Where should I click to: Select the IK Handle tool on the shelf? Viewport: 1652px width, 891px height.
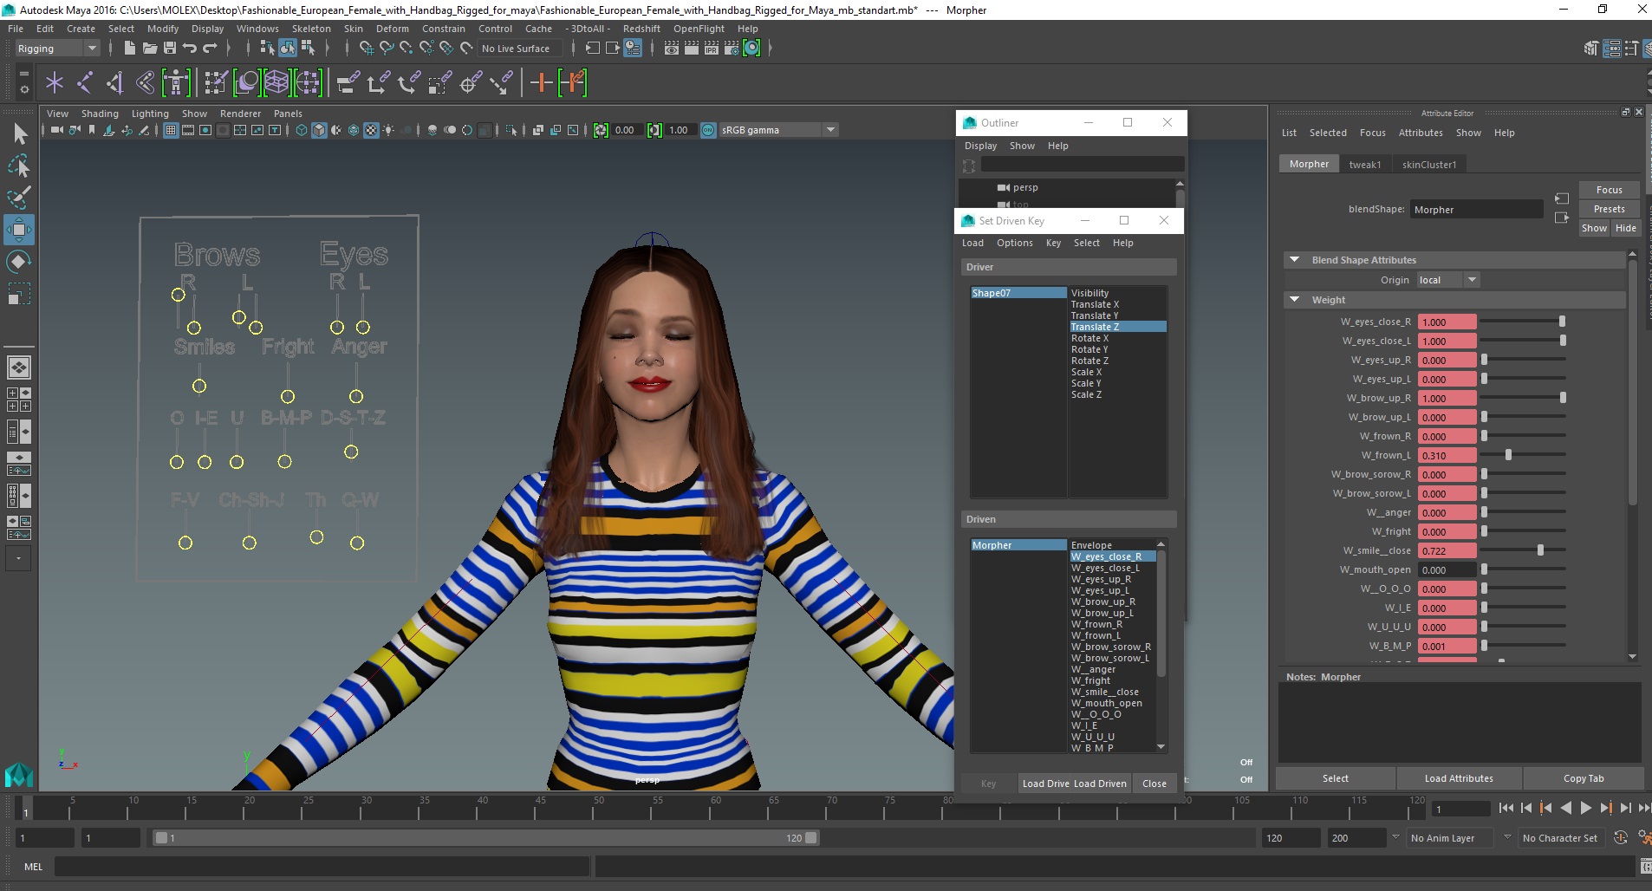(114, 83)
